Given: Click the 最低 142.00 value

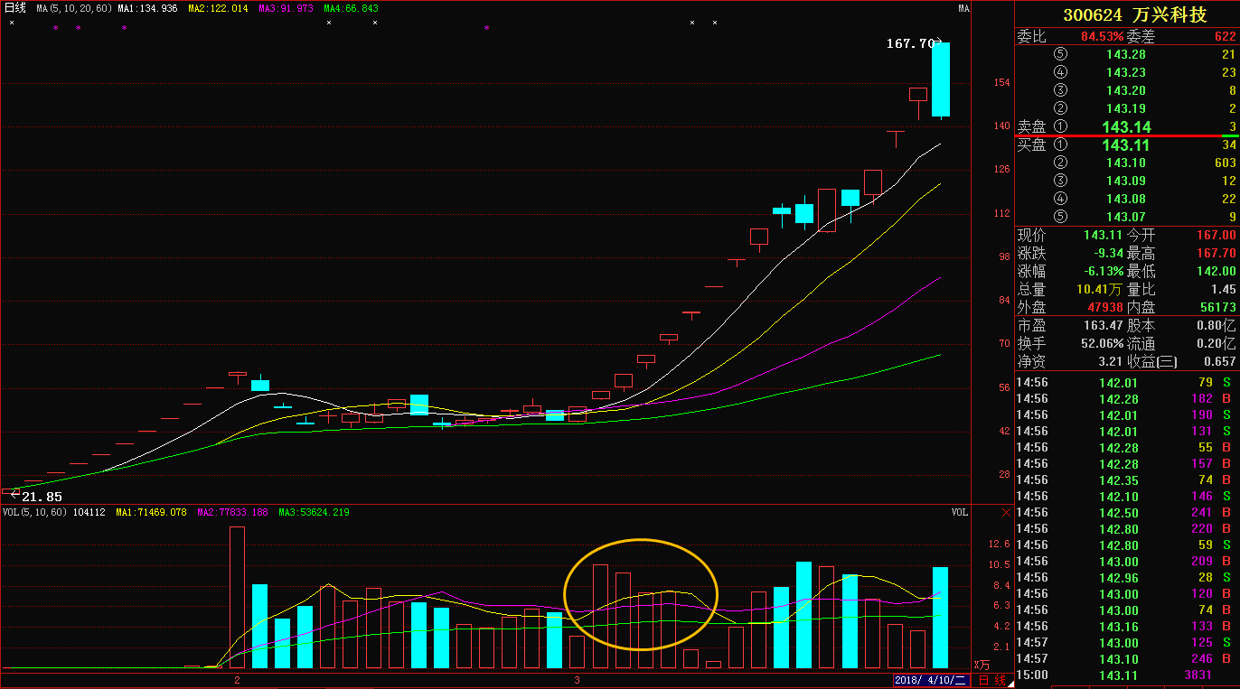Looking at the screenshot, I should pyautogui.click(x=1216, y=271).
